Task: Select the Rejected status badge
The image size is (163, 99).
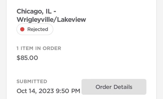Action: (x=35, y=29)
